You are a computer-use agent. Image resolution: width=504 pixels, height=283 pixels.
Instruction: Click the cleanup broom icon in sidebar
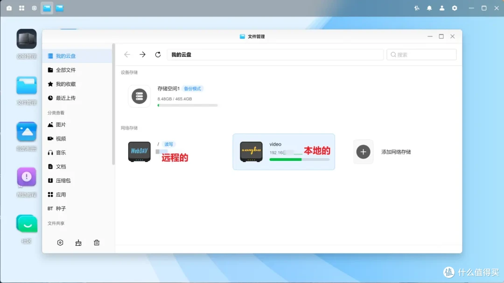78,242
